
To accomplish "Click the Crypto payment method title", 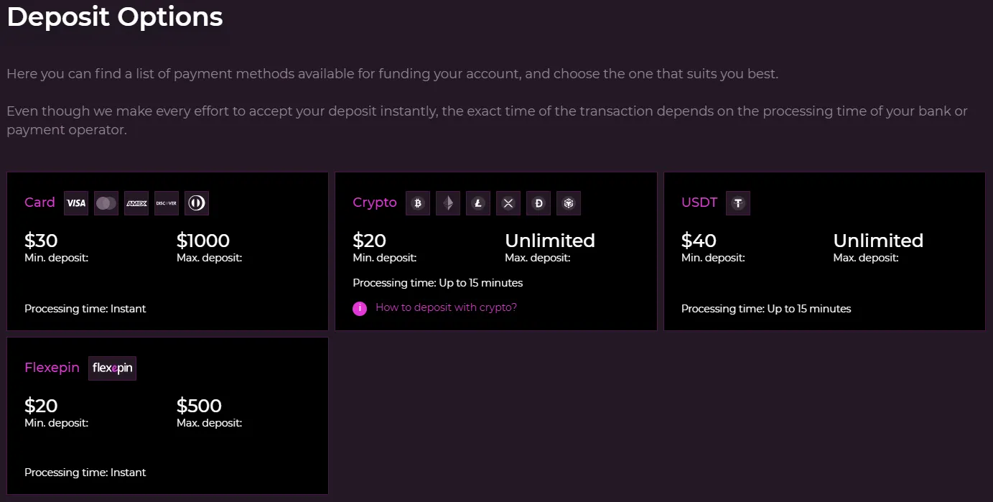I will [x=375, y=203].
